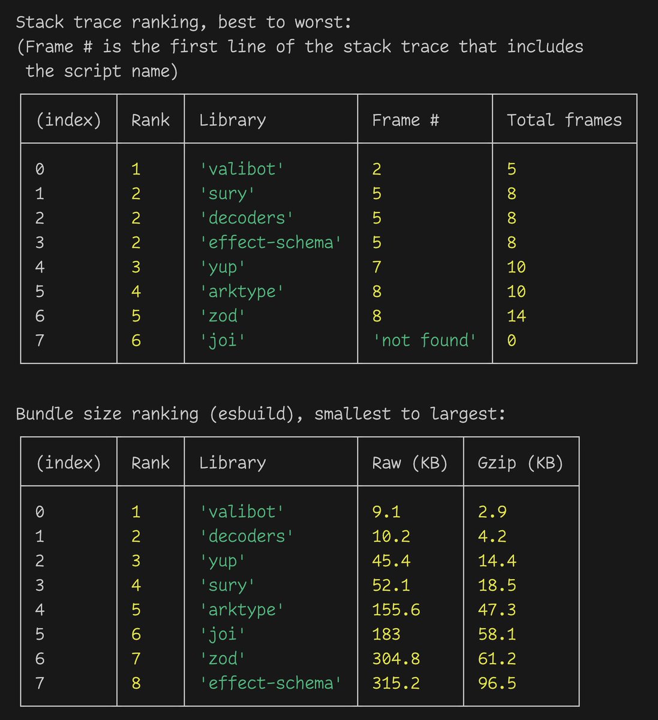Click the 'Raw (KB)' column header
This screenshot has height=720, width=658.
point(410,463)
